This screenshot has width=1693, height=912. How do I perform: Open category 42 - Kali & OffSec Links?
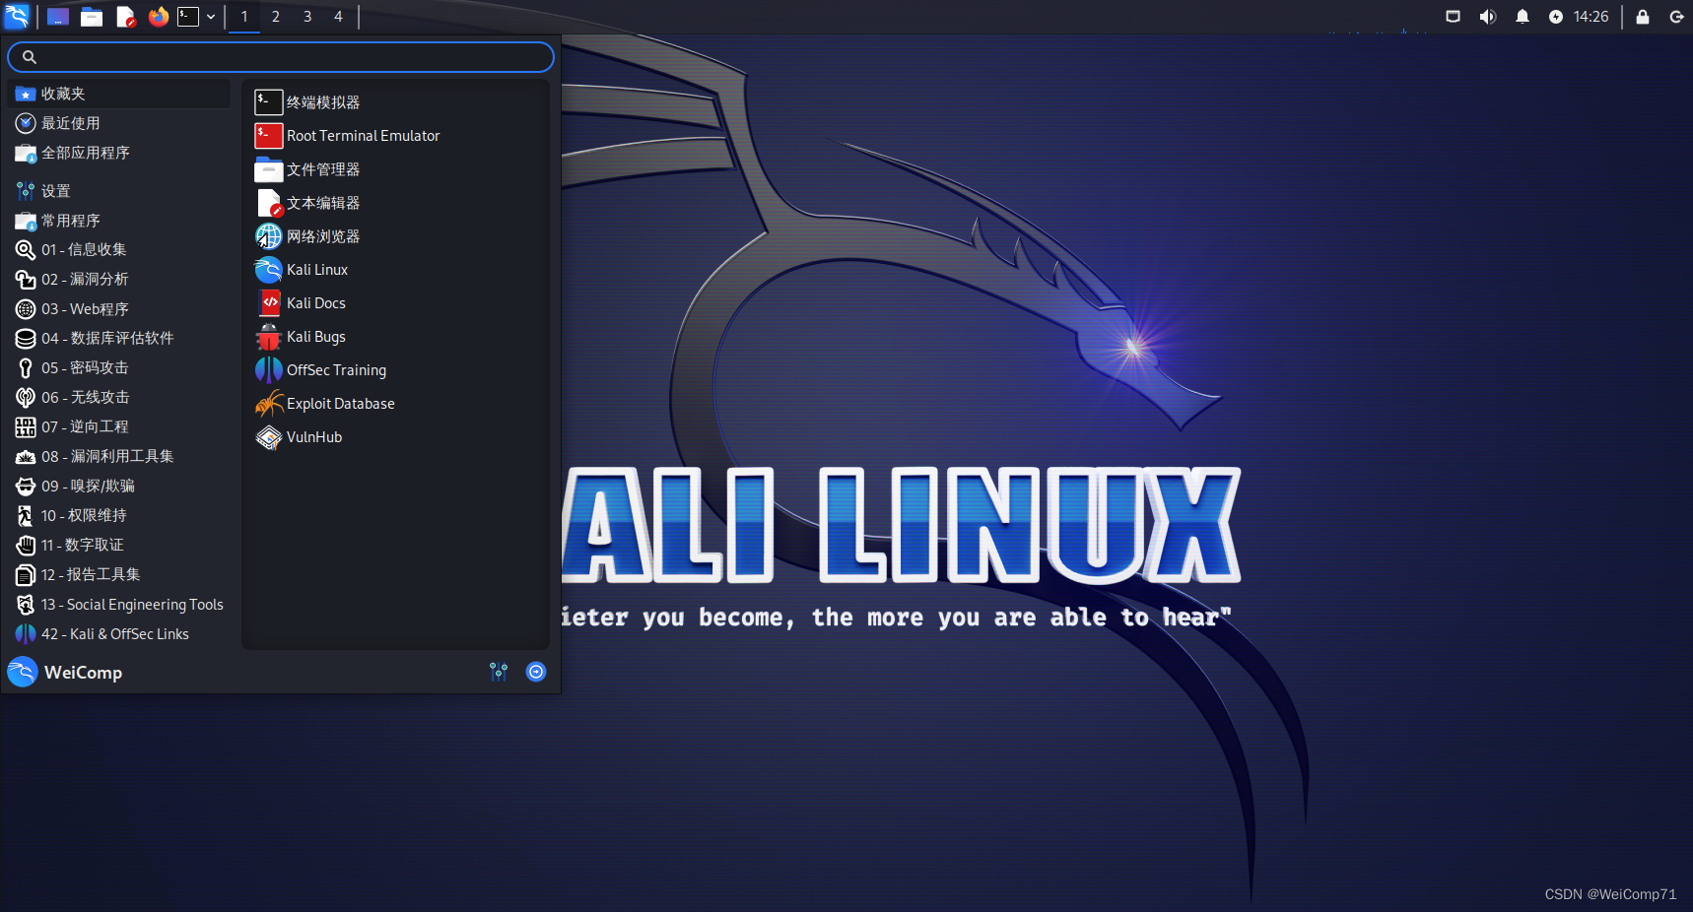pos(119,634)
